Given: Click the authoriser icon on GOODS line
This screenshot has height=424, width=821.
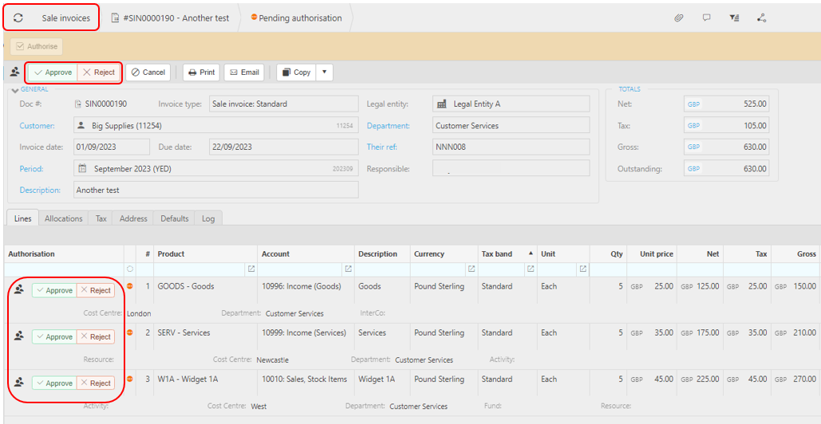Looking at the screenshot, I should coord(19,289).
